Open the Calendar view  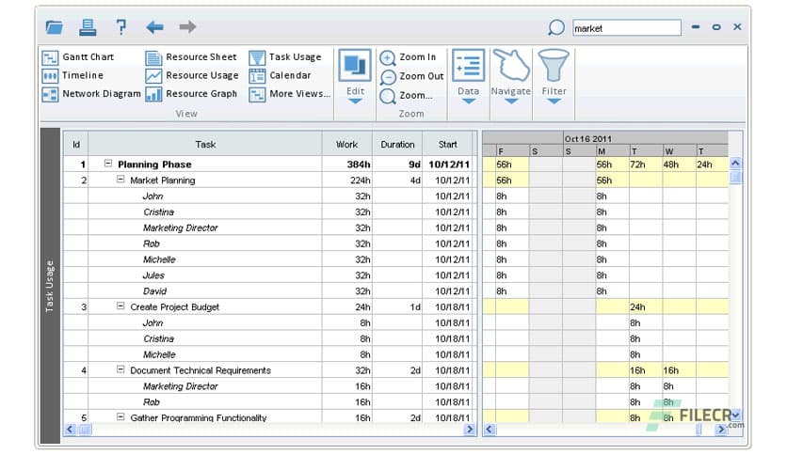click(x=281, y=75)
